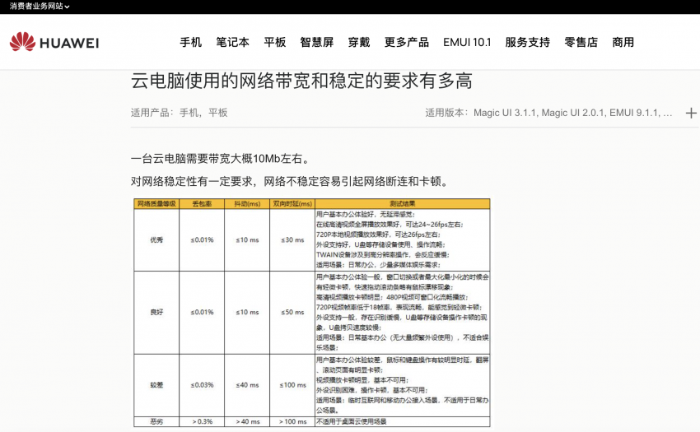Image resolution: width=700 pixels, height=432 pixels.
Task: Expand the 适用版本 list with plus icon
Action: (690, 113)
